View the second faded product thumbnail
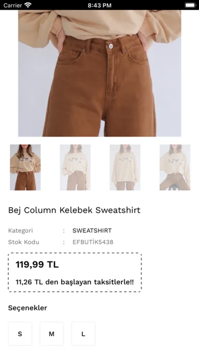This screenshot has height=353, width=199. tap(75, 167)
